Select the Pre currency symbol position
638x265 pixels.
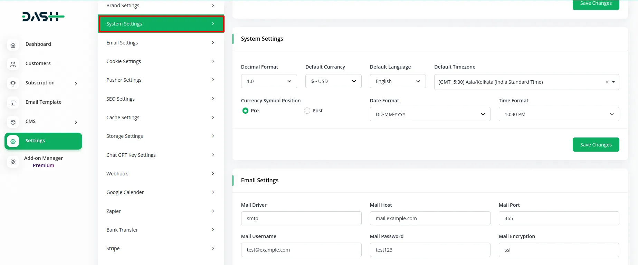pyautogui.click(x=245, y=111)
